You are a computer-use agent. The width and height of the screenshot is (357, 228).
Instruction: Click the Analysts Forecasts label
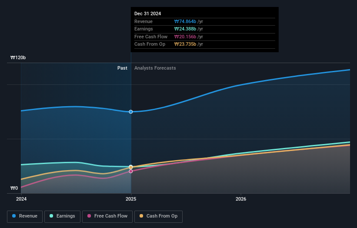click(155, 68)
